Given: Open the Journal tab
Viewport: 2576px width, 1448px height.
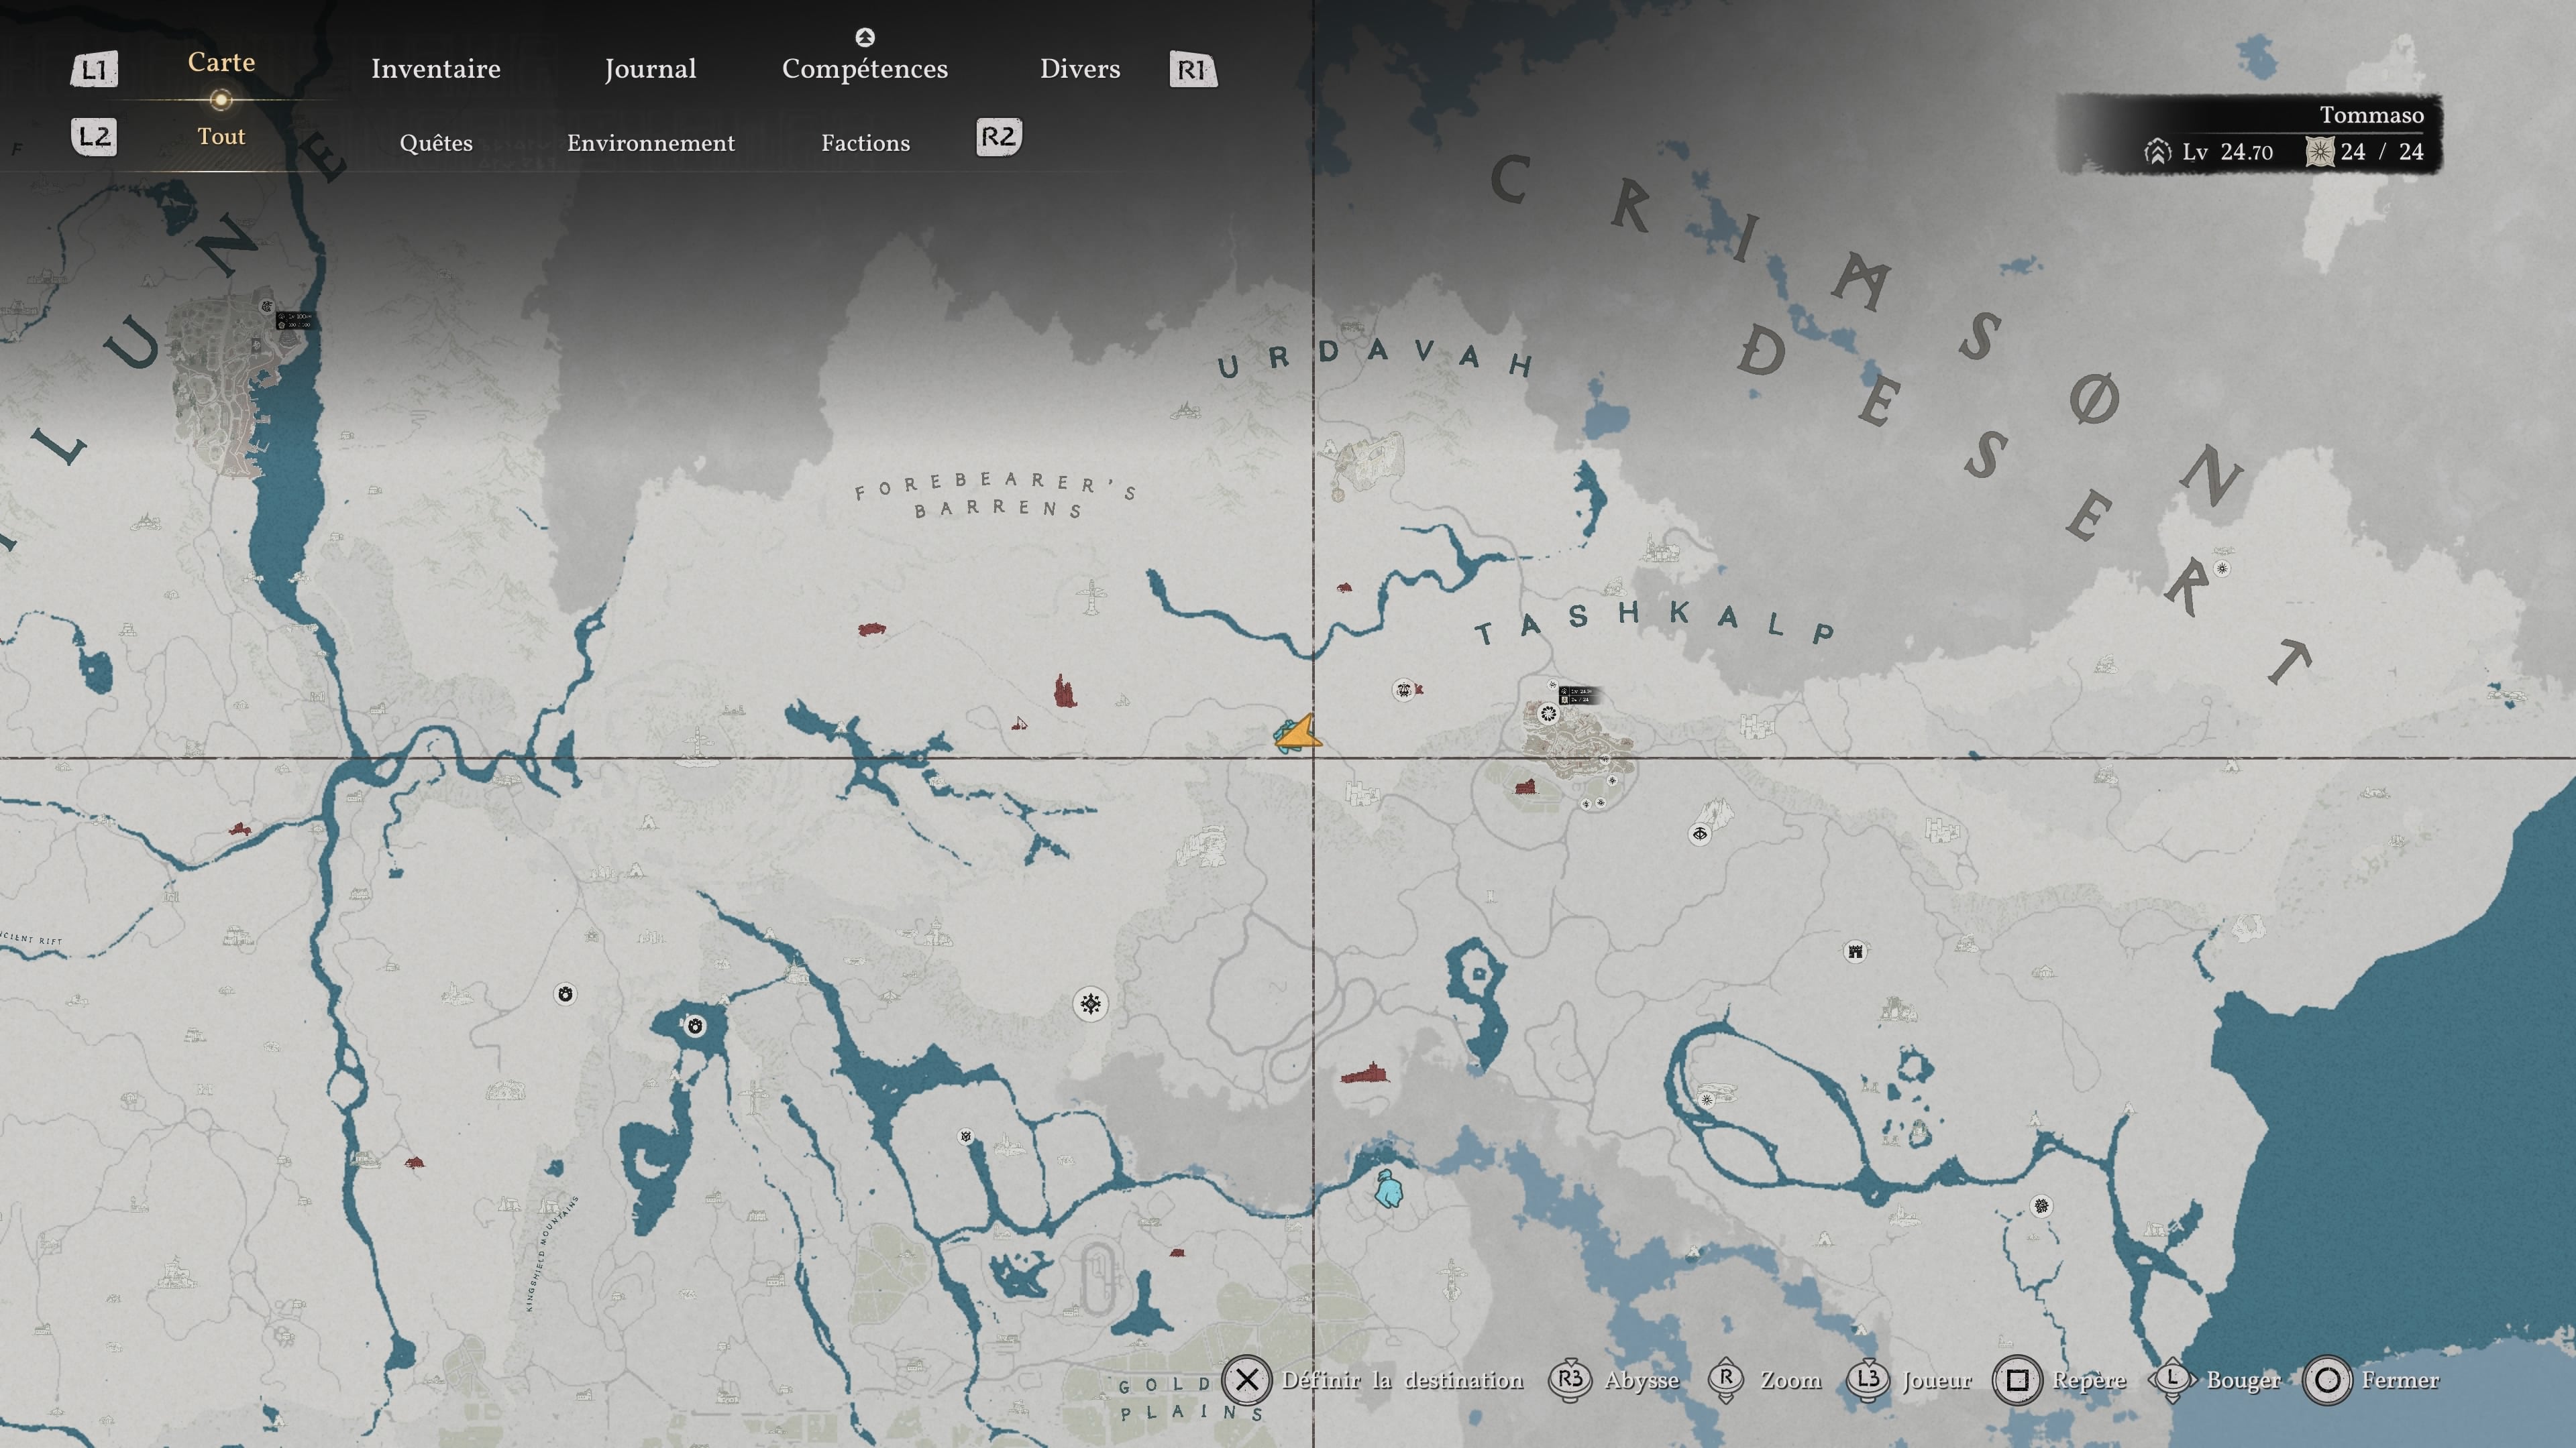Looking at the screenshot, I should coord(650,69).
